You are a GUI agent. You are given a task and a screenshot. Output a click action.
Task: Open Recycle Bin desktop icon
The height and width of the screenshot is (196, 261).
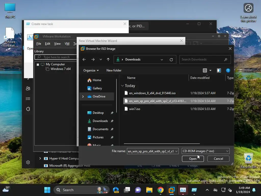tap(248, 161)
